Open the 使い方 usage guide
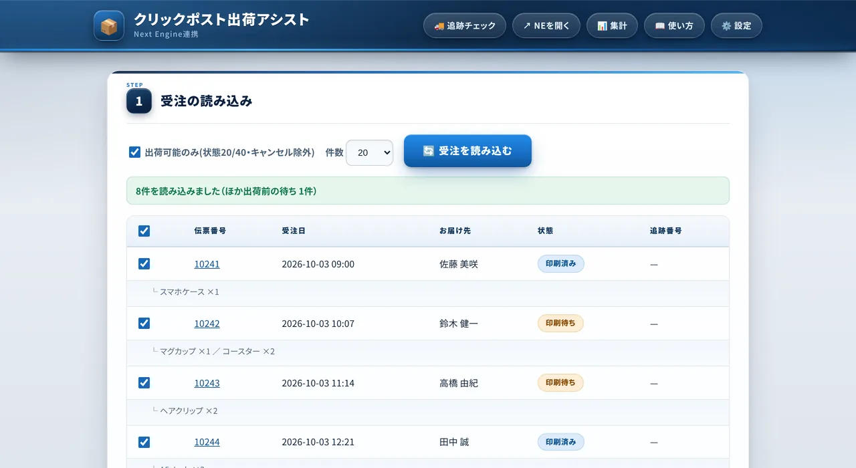The height and width of the screenshot is (468, 856). coord(674,25)
